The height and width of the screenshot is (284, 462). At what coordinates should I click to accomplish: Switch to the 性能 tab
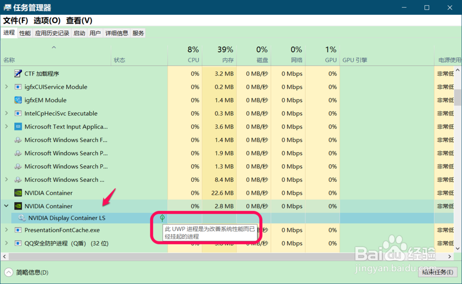point(25,33)
